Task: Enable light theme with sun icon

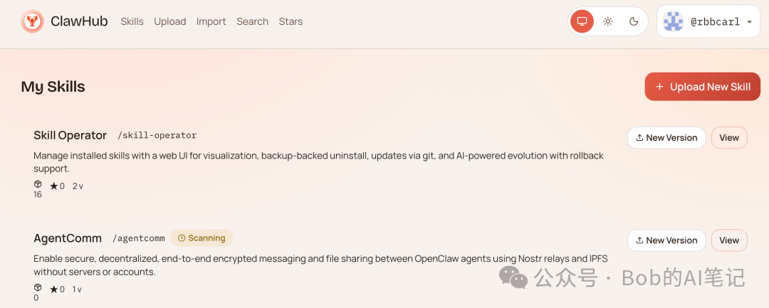Action: pos(608,21)
